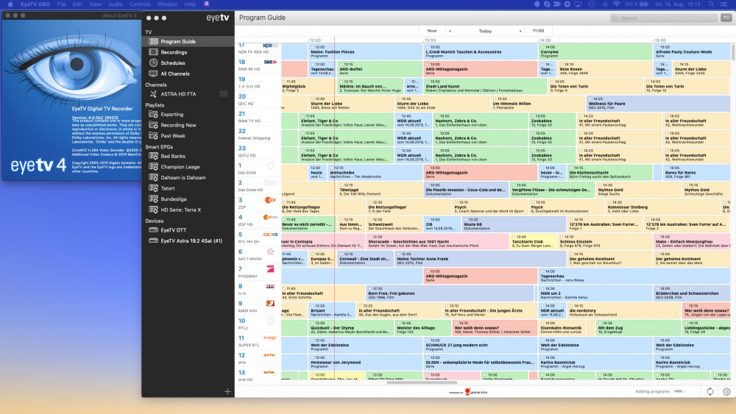This screenshot has height=414, width=736.
Task: Select the EyeTV DTT device
Action: click(188, 230)
